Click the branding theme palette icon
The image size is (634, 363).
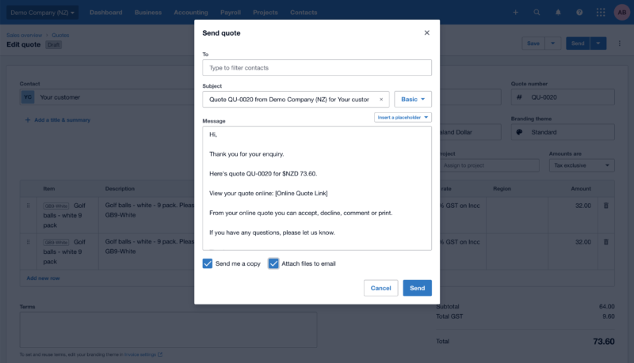tap(520, 132)
